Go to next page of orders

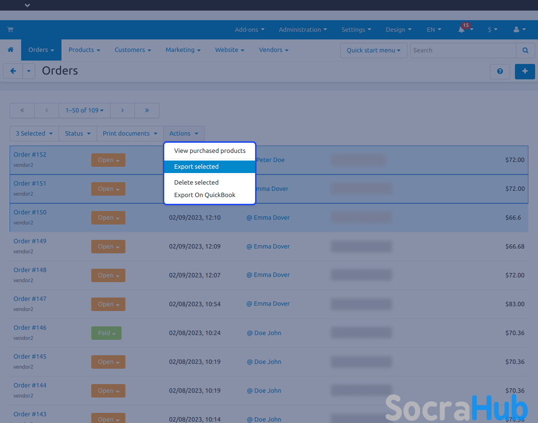point(122,111)
